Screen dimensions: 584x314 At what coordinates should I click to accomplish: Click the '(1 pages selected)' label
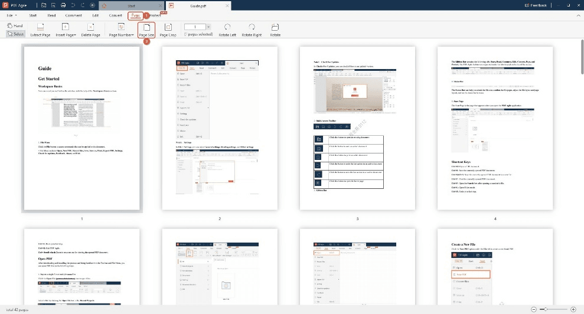click(198, 34)
